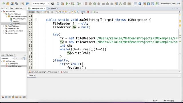Viewport: 183px width, 103px height.
Task: Expand the Test Packages node
Action: click(4, 26)
